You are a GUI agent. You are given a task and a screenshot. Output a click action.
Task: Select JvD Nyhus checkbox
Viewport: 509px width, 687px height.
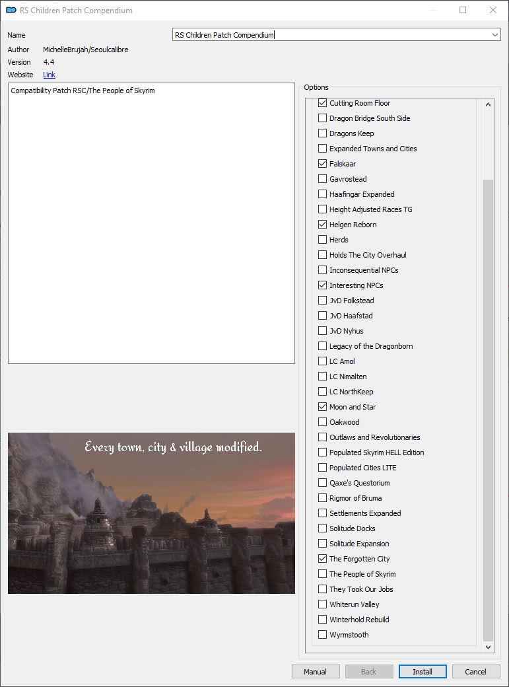[322, 331]
